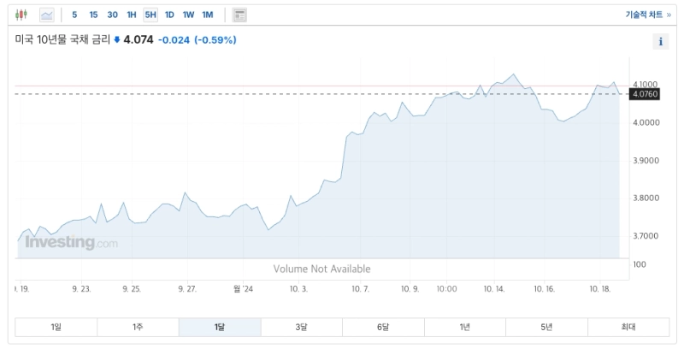Screen dimensions: 684x349
Task: Show the 최대 time range
Action: tap(628, 327)
